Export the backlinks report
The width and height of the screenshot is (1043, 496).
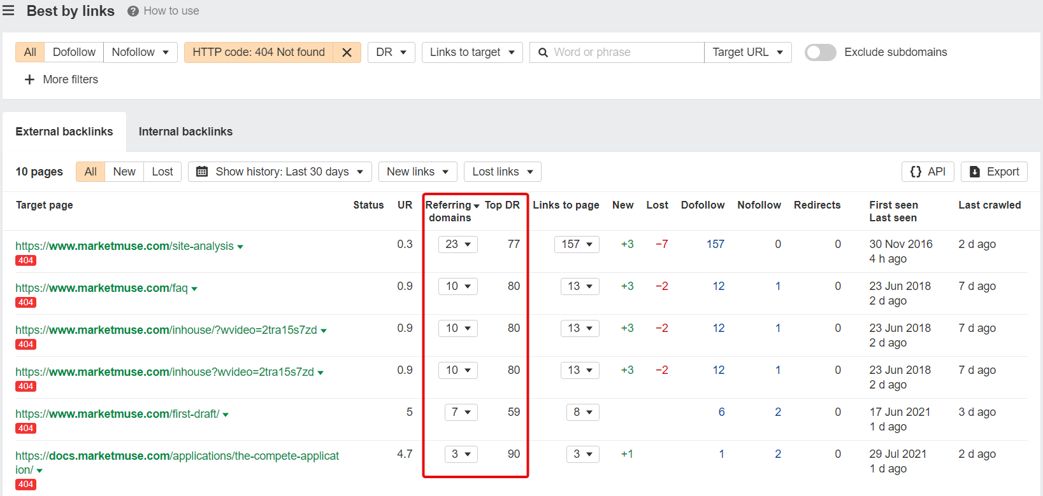pos(994,172)
